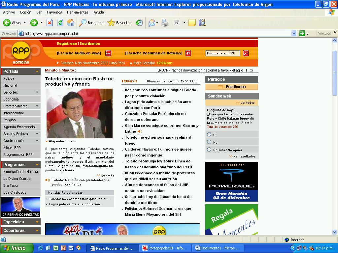The width and height of the screenshot is (338, 253).
Task: Click the speaker icon beside Escuche Resumen de Noticias
Action: pos(188,53)
